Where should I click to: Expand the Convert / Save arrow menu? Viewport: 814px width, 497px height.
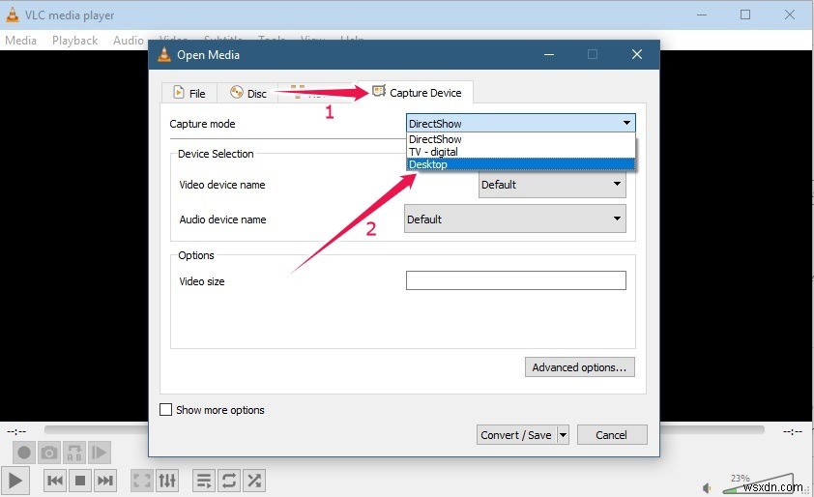pyautogui.click(x=563, y=435)
